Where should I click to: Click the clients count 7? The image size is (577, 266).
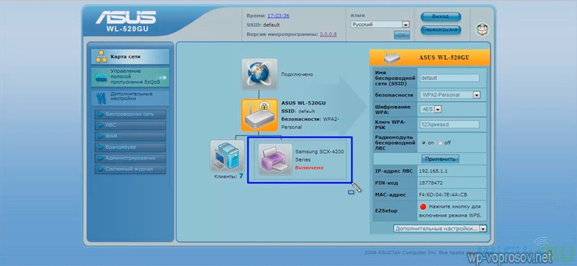click(241, 176)
